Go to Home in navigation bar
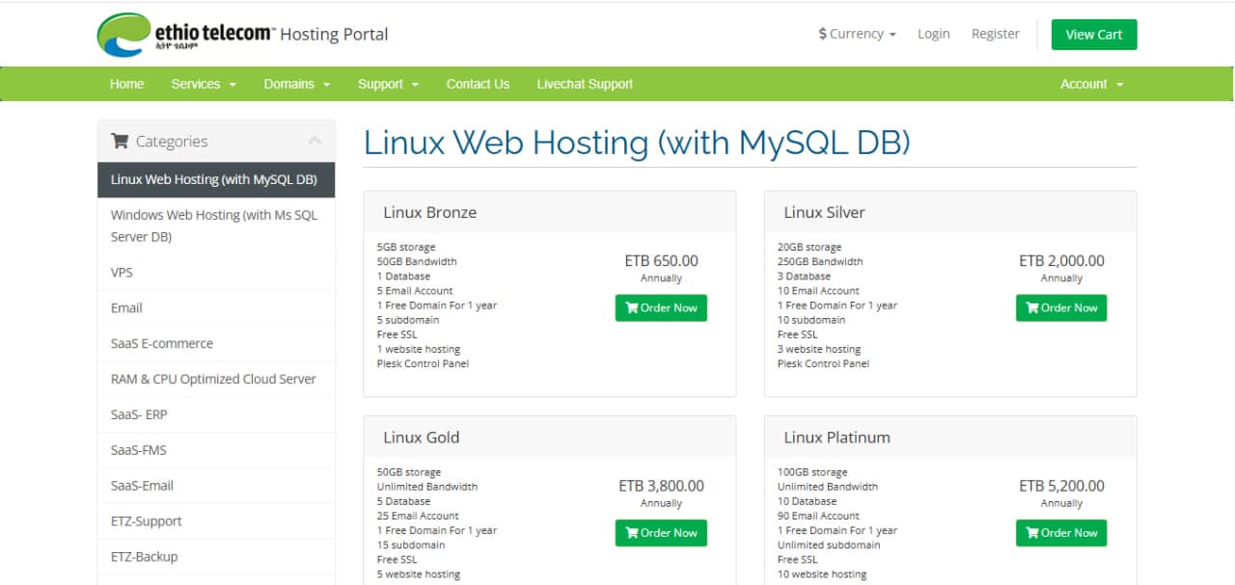This screenshot has width=1235, height=585. click(x=126, y=84)
